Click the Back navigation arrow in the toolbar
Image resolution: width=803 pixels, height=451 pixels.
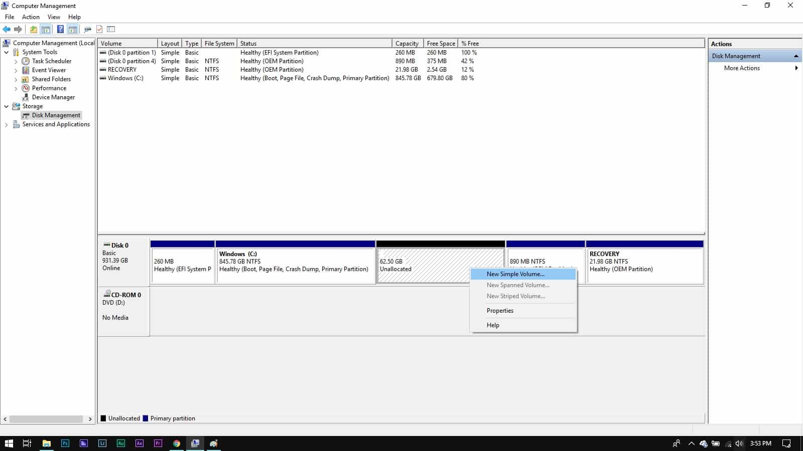[x=7, y=29]
